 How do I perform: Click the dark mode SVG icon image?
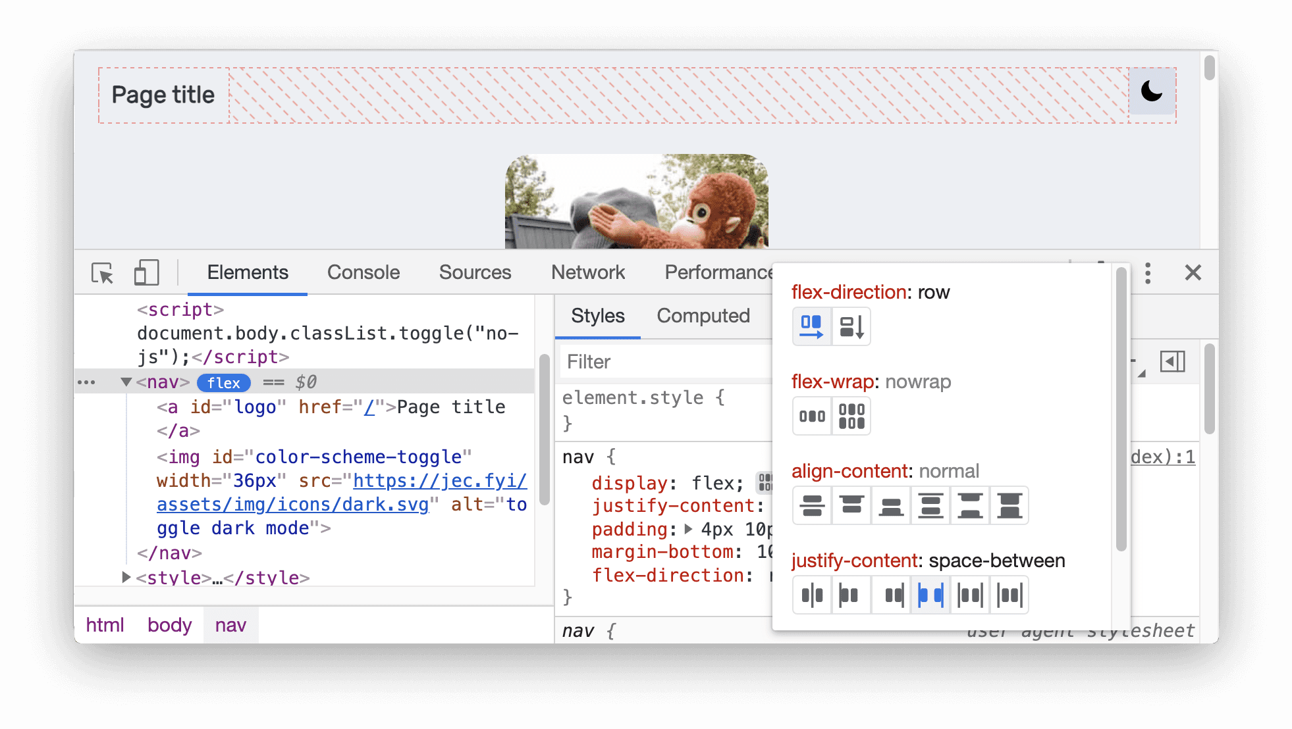point(1152,92)
